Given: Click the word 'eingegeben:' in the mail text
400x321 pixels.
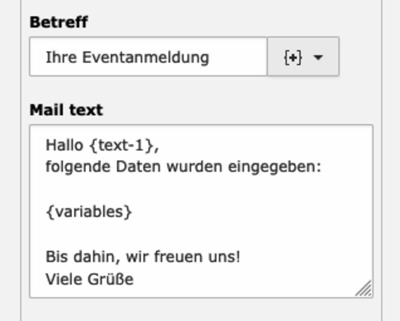Looking at the screenshot, I should coord(274,167).
